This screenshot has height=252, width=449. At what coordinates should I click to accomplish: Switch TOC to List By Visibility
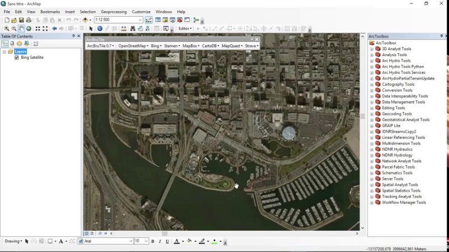pyautogui.click(x=19, y=44)
